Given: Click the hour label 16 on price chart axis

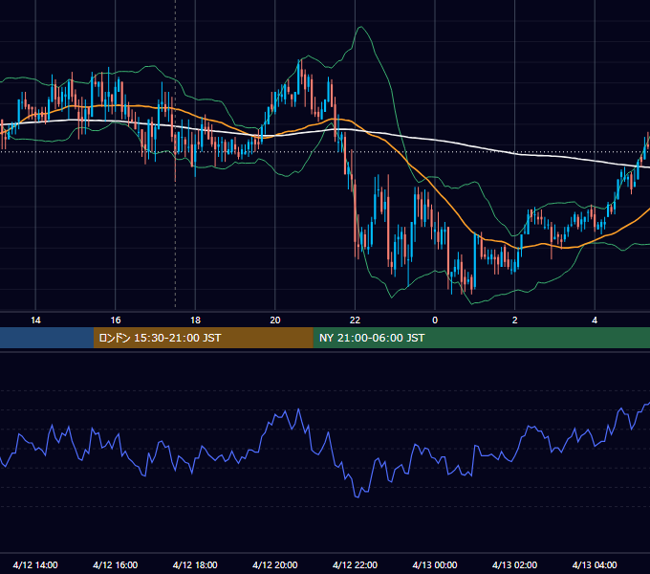Looking at the screenshot, I should (x=116, y=320).
